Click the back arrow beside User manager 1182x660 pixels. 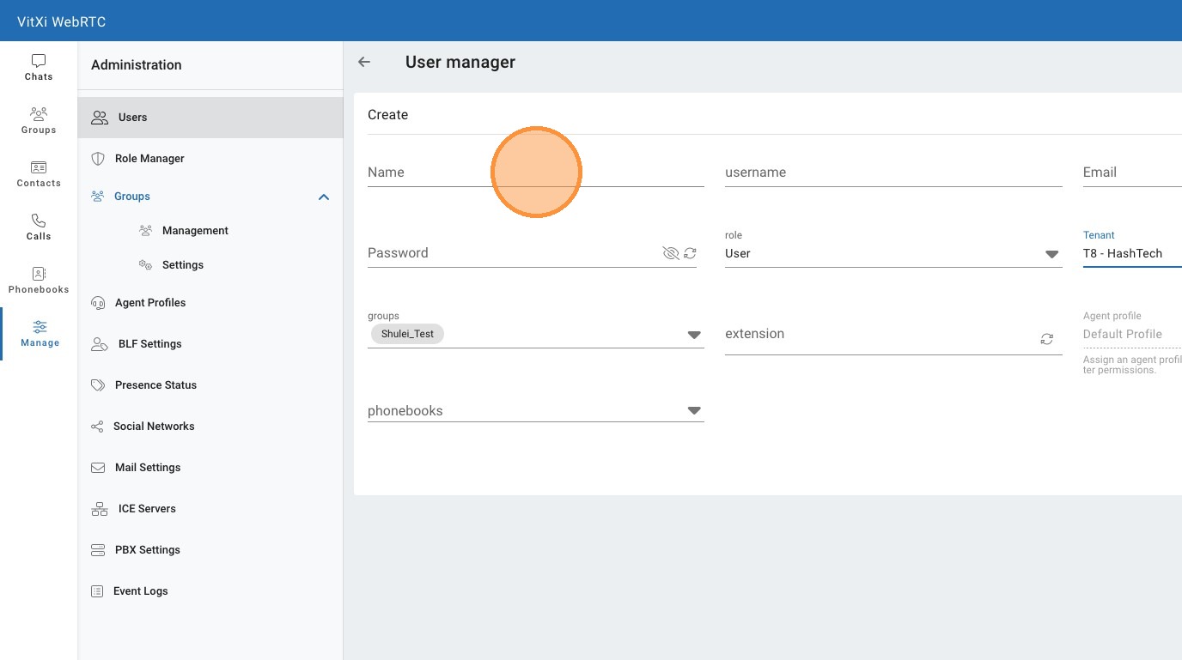point(364,62)
